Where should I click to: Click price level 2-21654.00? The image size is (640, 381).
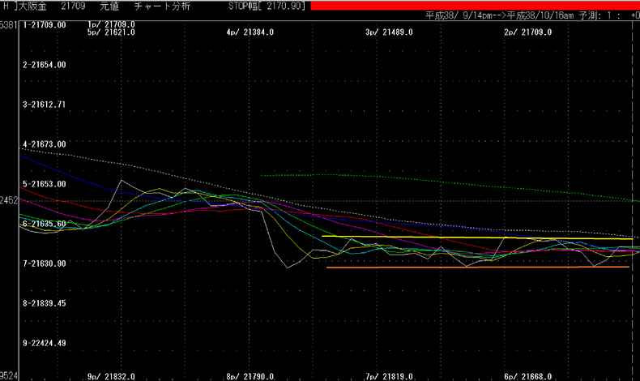pyautogui.click(x=45, y=65)
